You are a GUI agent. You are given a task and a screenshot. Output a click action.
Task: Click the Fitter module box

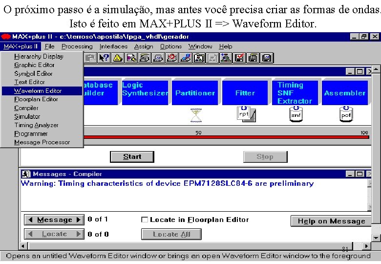(245, 93)
